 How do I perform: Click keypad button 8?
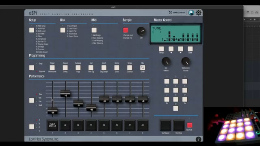(176, 99)
